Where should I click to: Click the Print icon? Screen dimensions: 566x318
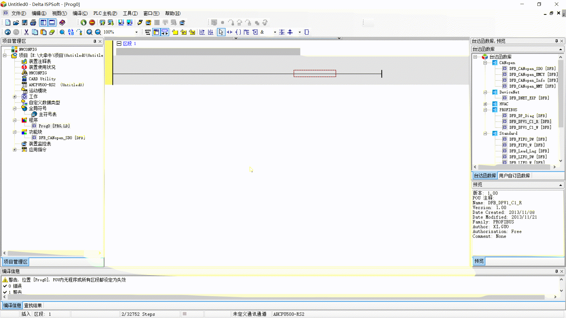33,23
